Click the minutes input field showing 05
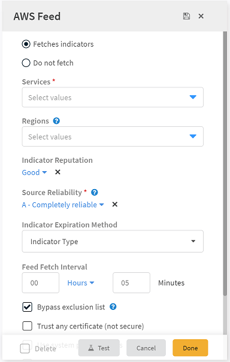 pos(131,283)
